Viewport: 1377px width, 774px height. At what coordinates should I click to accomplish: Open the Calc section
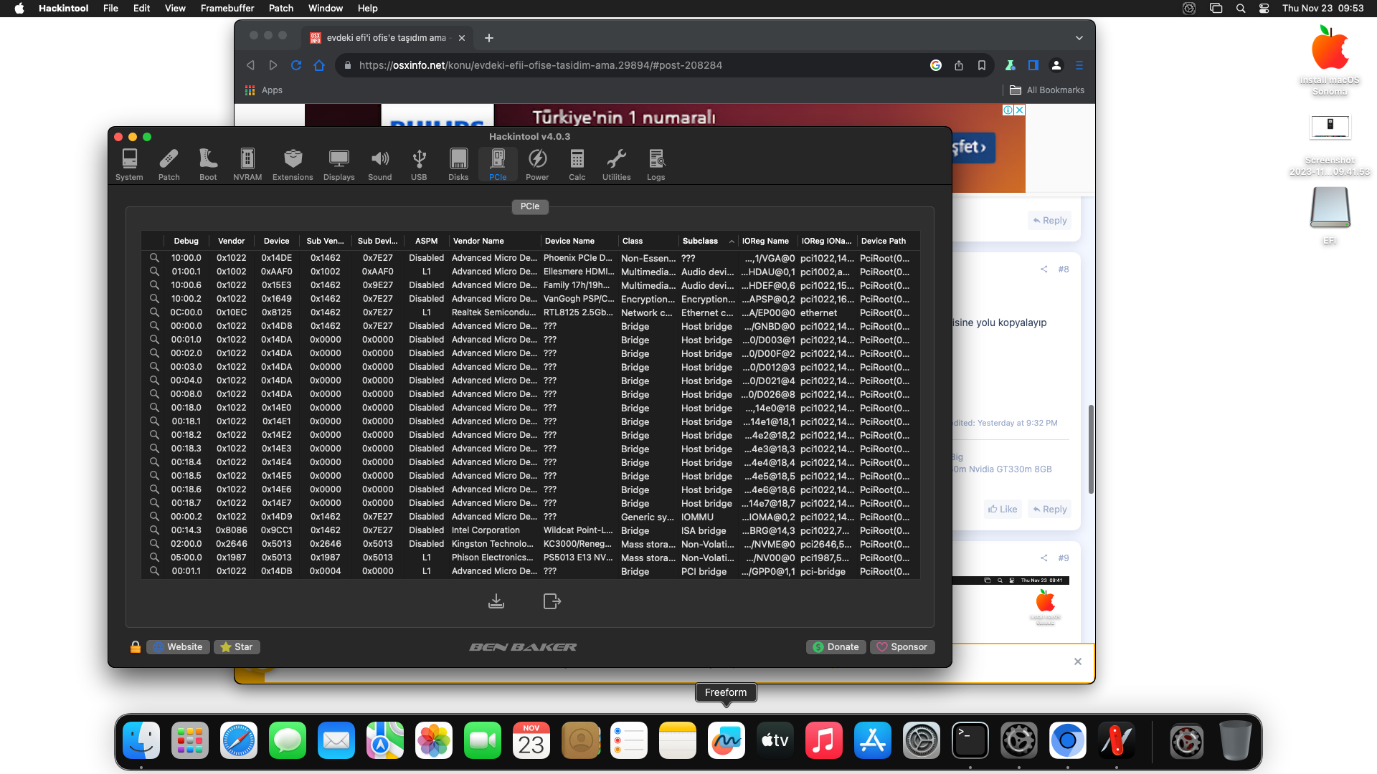tap(577, 163)
